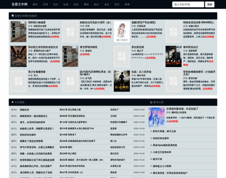Click author 吃货西行寺幽幽子
This screenshot has width=226, height=178.
click(119, 122)
